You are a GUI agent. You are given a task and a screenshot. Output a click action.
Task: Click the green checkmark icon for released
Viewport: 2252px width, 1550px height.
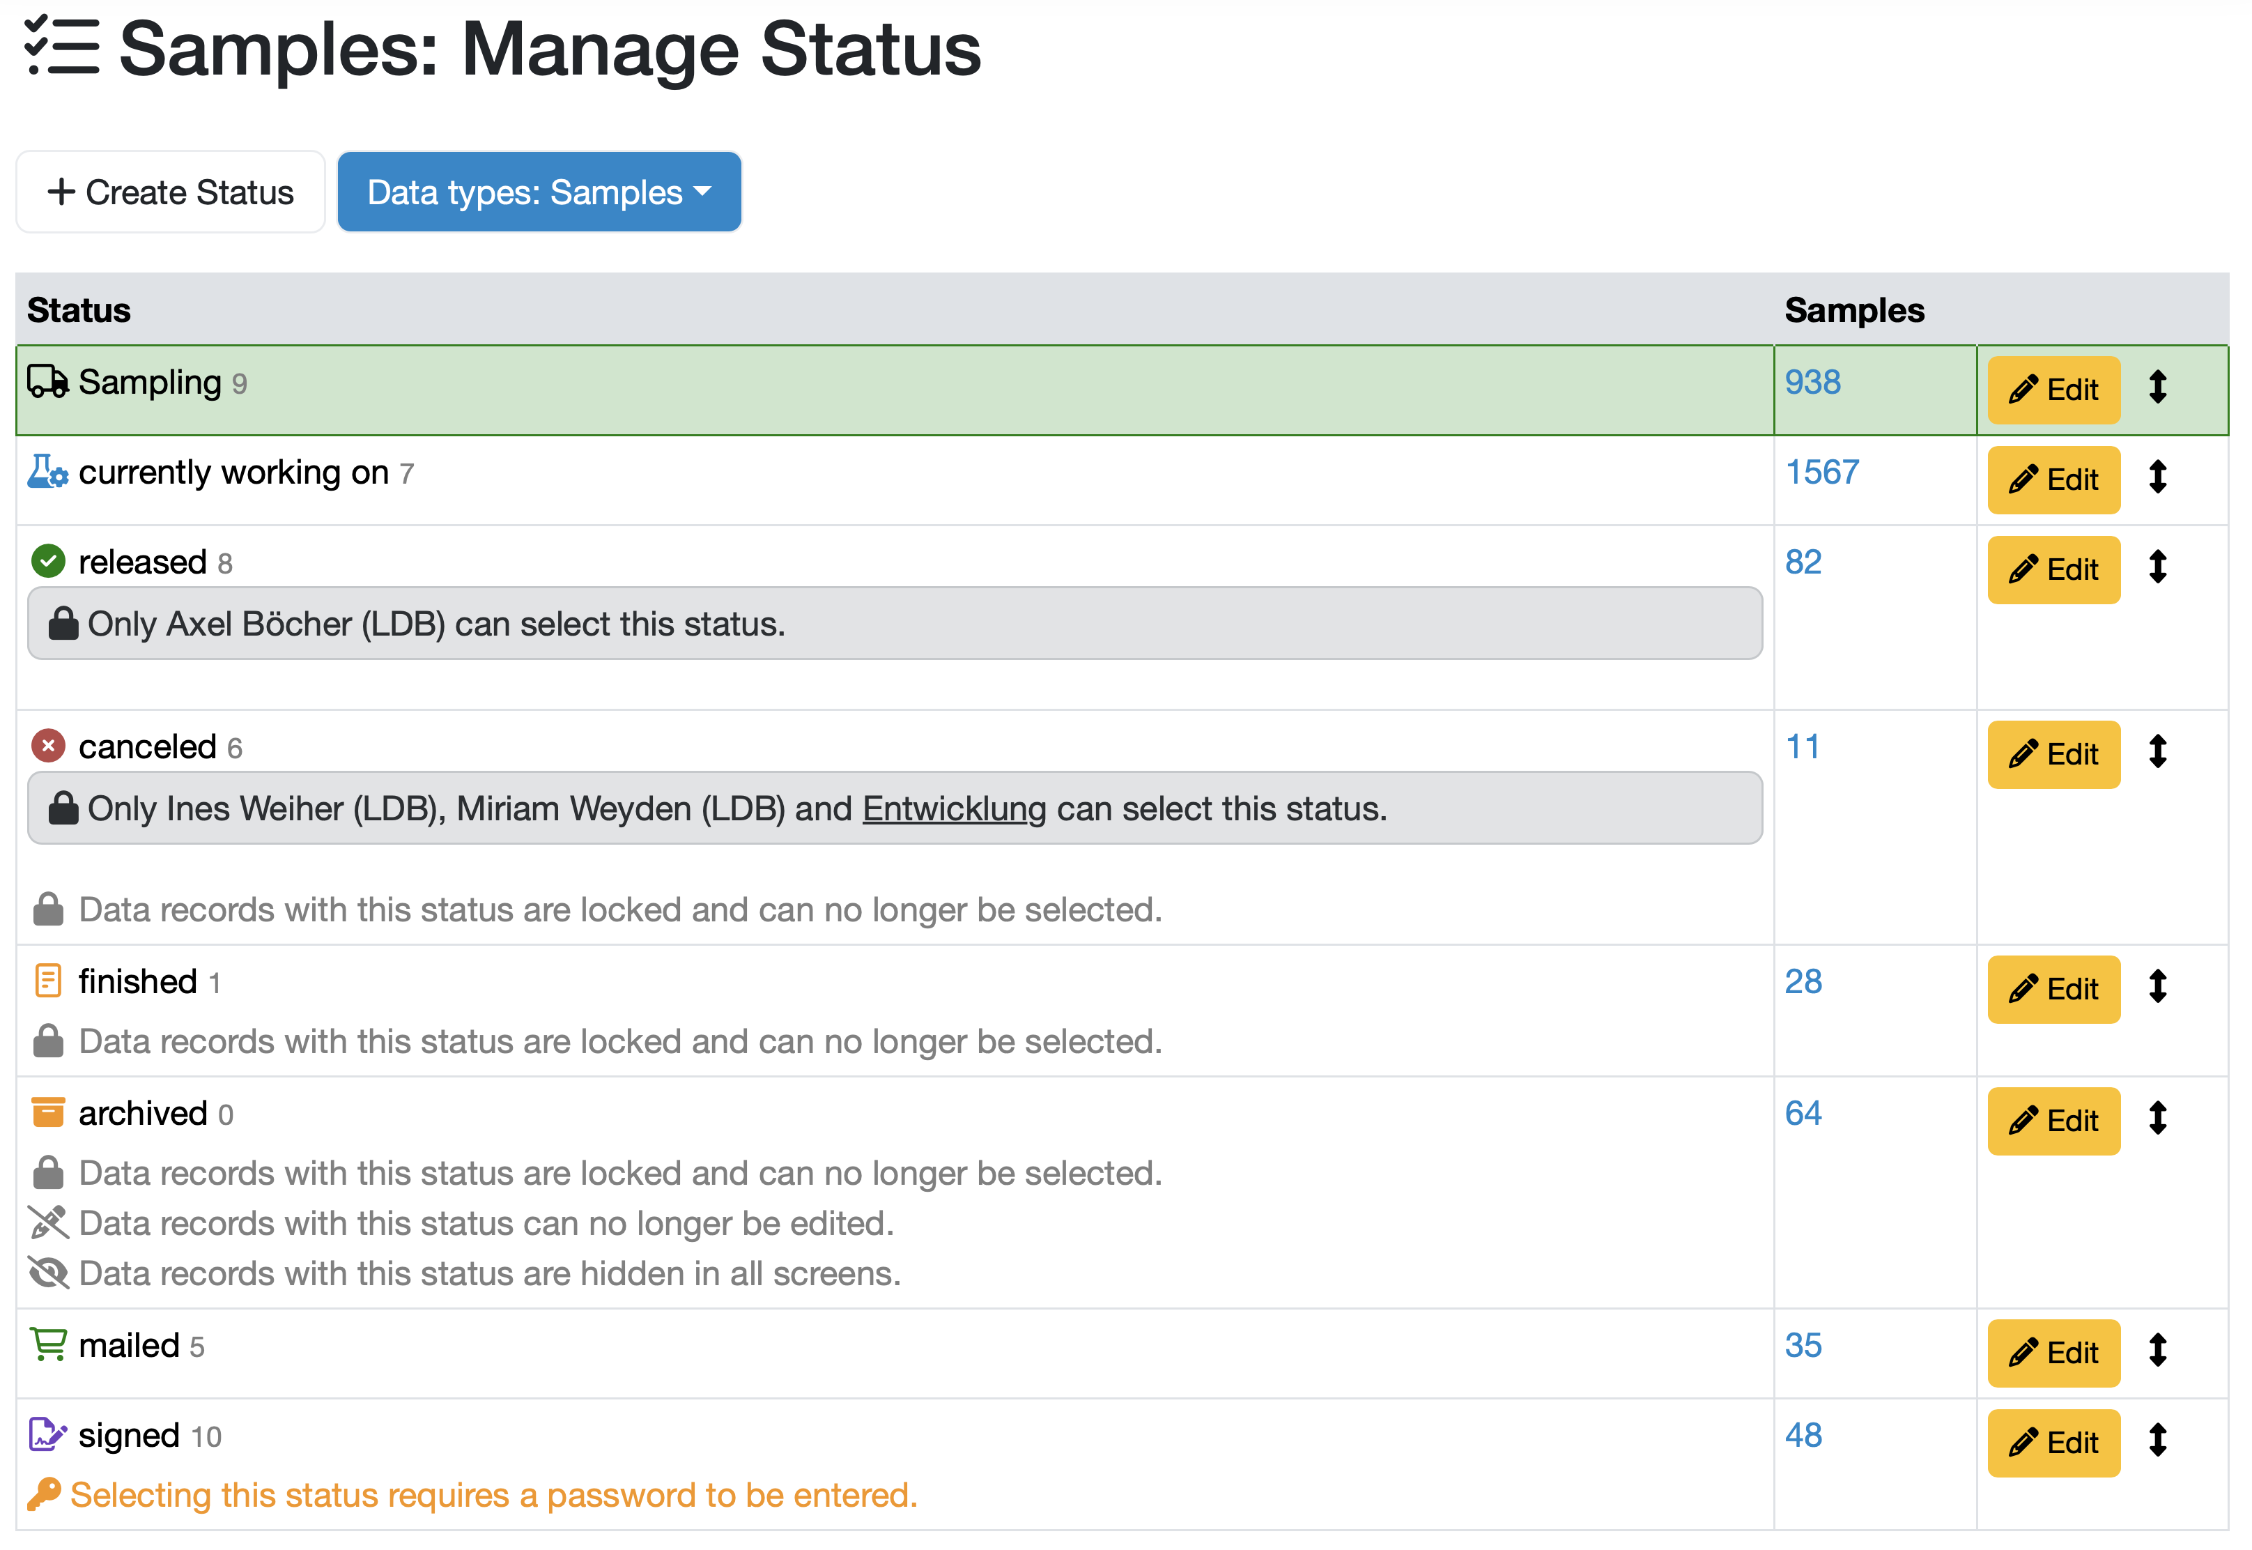tap(47, 561)
